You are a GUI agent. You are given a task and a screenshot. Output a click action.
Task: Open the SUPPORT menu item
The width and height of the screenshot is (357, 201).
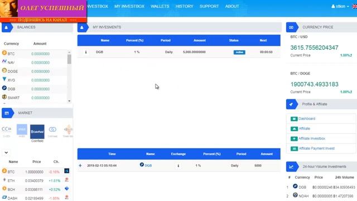(x=209, y=6)
